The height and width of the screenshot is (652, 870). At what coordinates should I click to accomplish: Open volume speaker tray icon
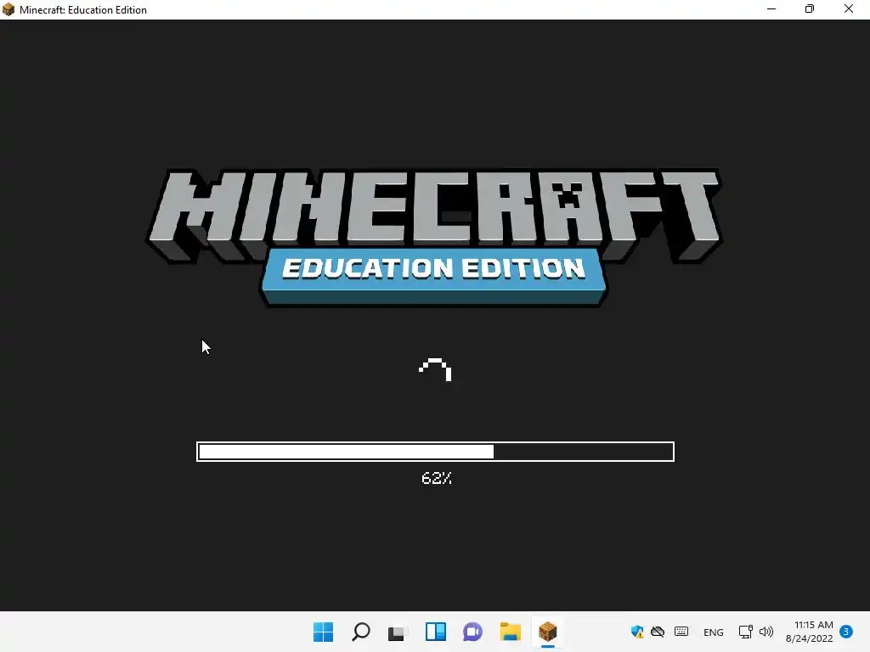tap(766, 632)
